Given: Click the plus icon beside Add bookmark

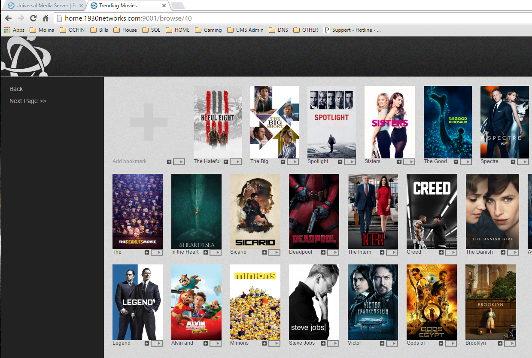Looking at the screenshot, I should pyautogui.click(x=169, y=162).
